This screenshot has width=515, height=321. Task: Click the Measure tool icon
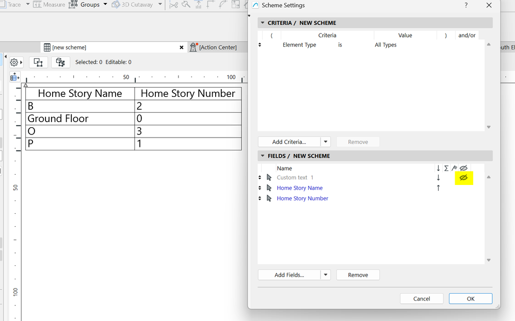click(x=37, y=5)
